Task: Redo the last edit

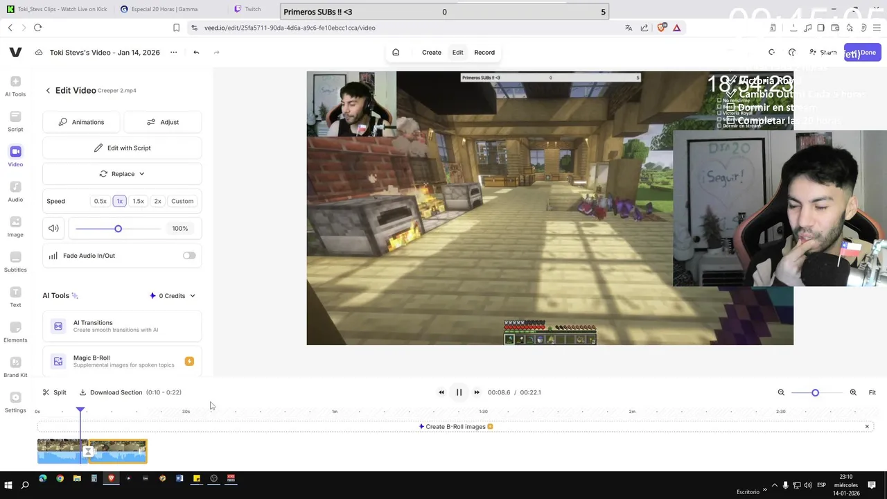Action: point(216,53)
